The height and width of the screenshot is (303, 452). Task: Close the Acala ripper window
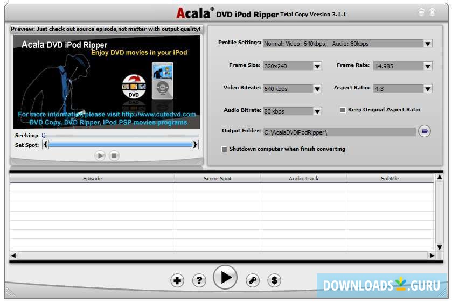(x=432, y=12)
